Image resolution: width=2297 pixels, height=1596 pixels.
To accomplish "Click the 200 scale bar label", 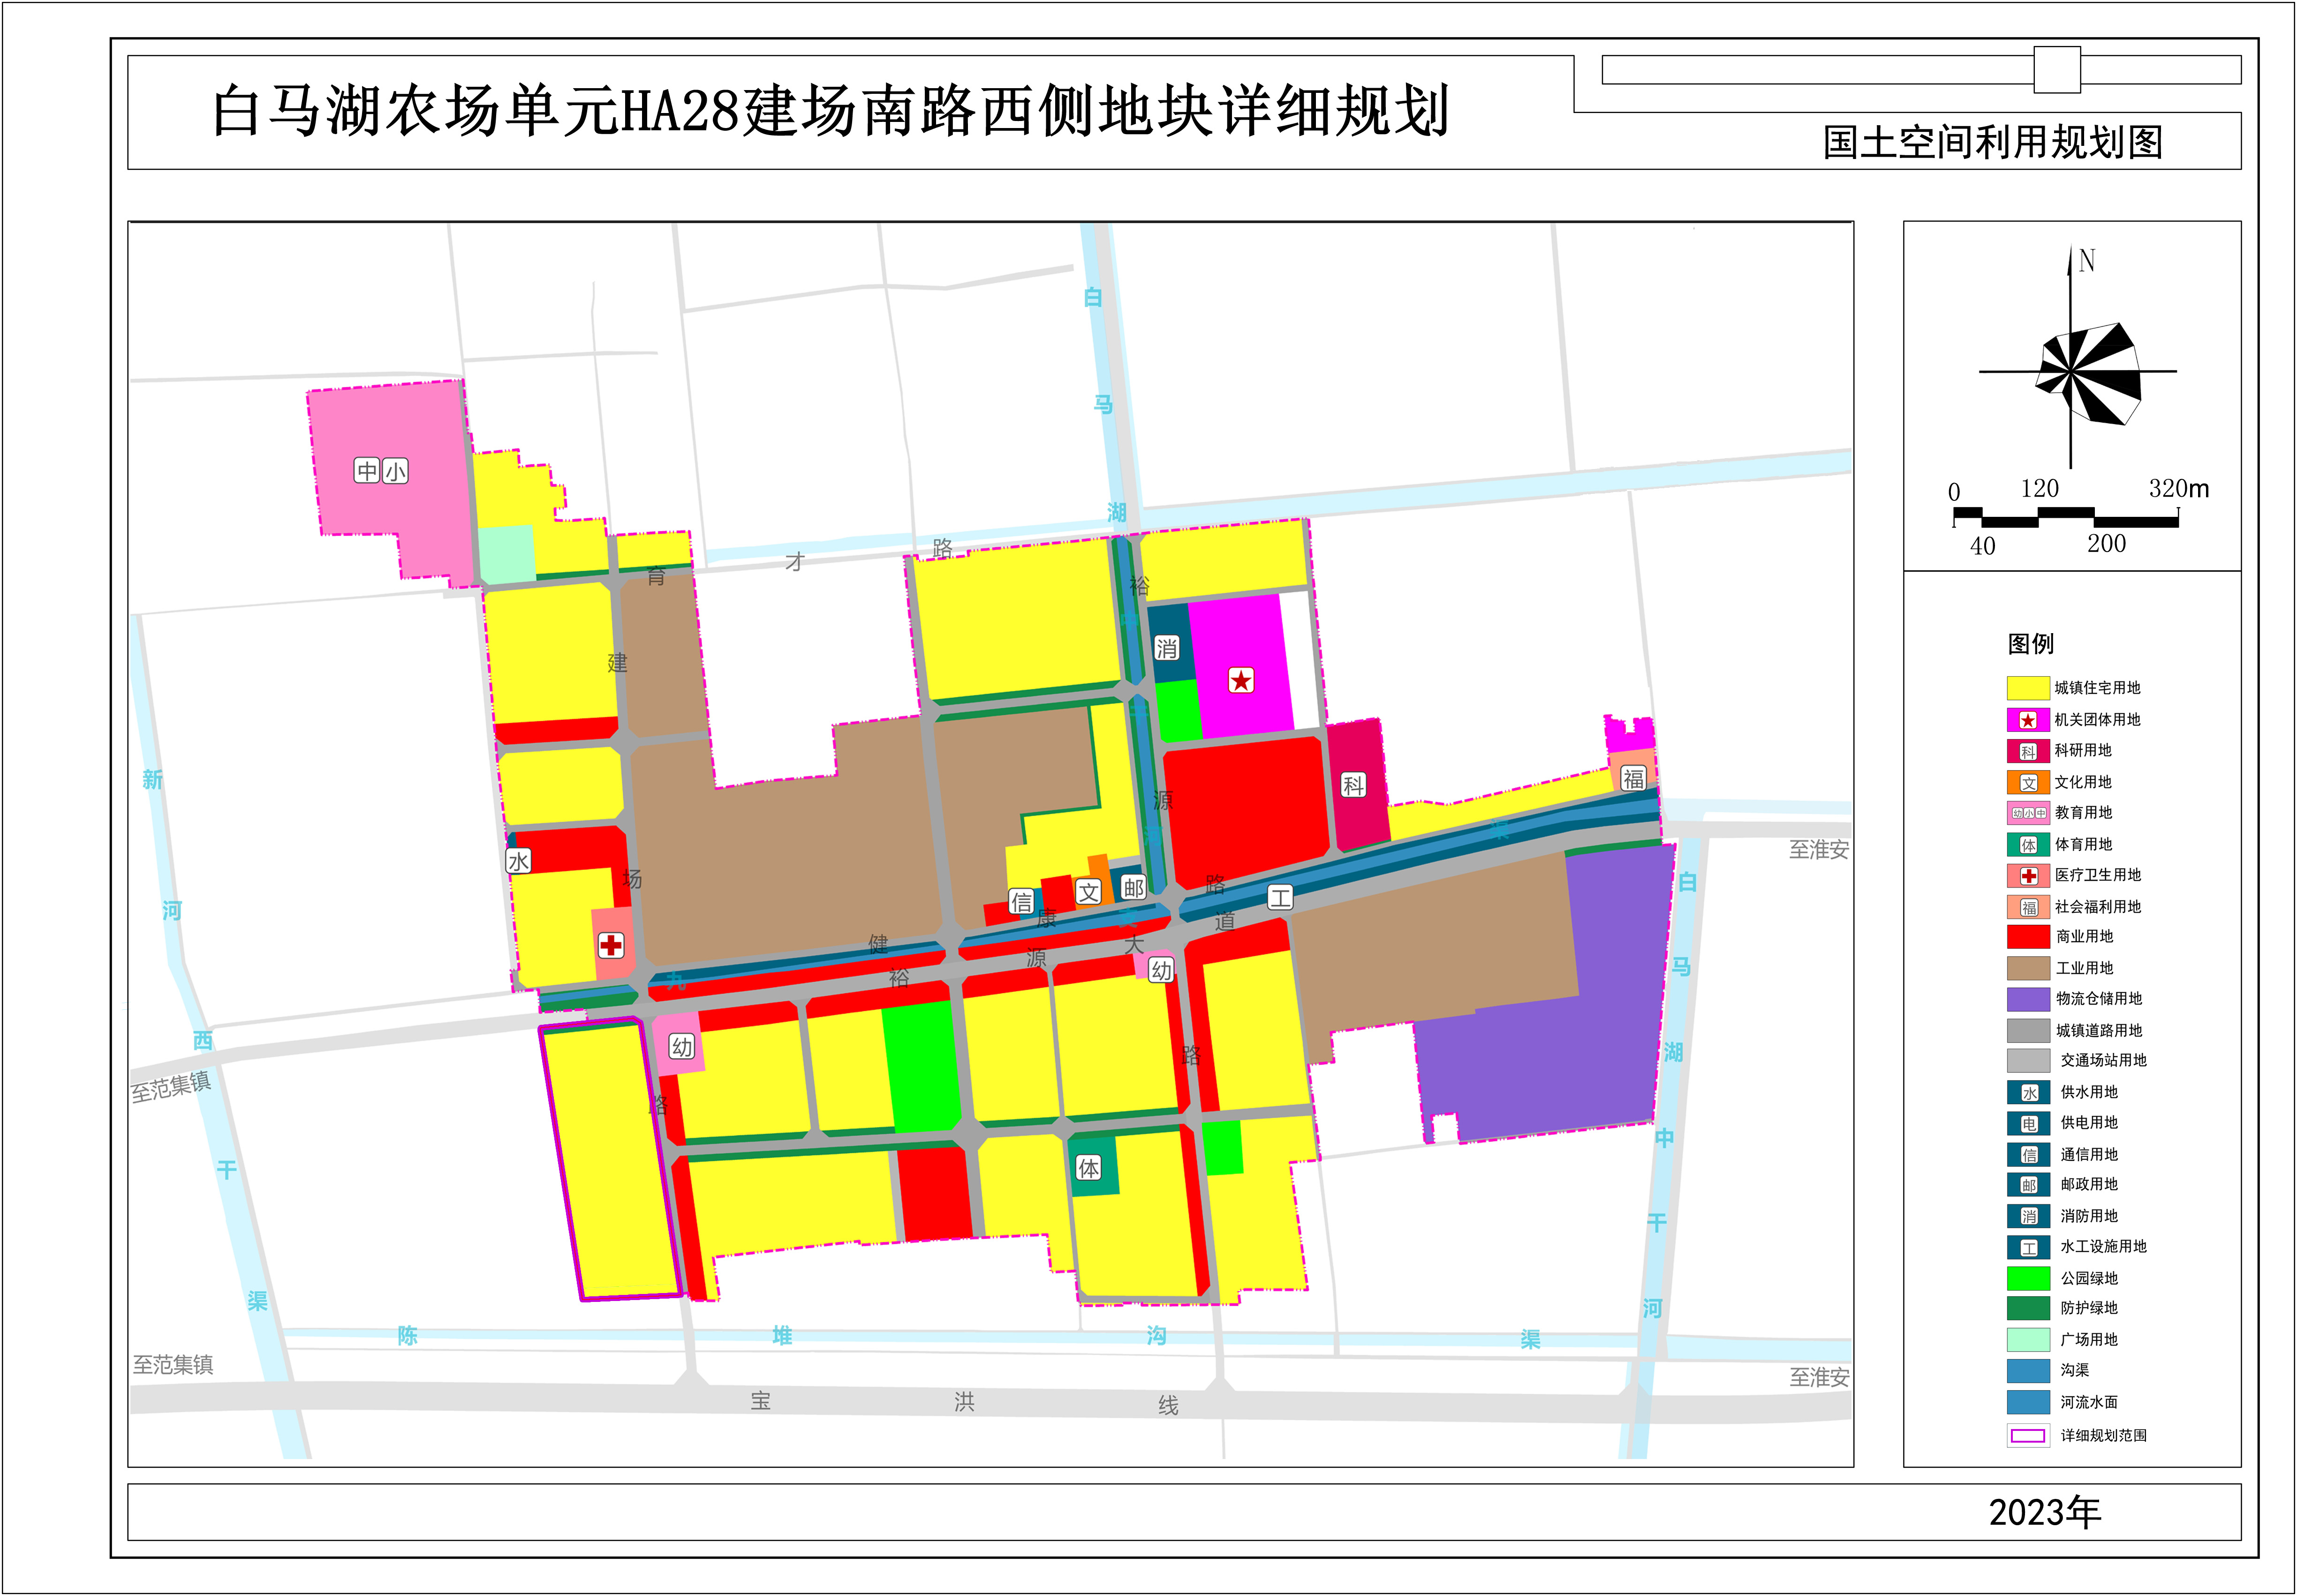I will pyautogui.click(x=2106, y=543).
